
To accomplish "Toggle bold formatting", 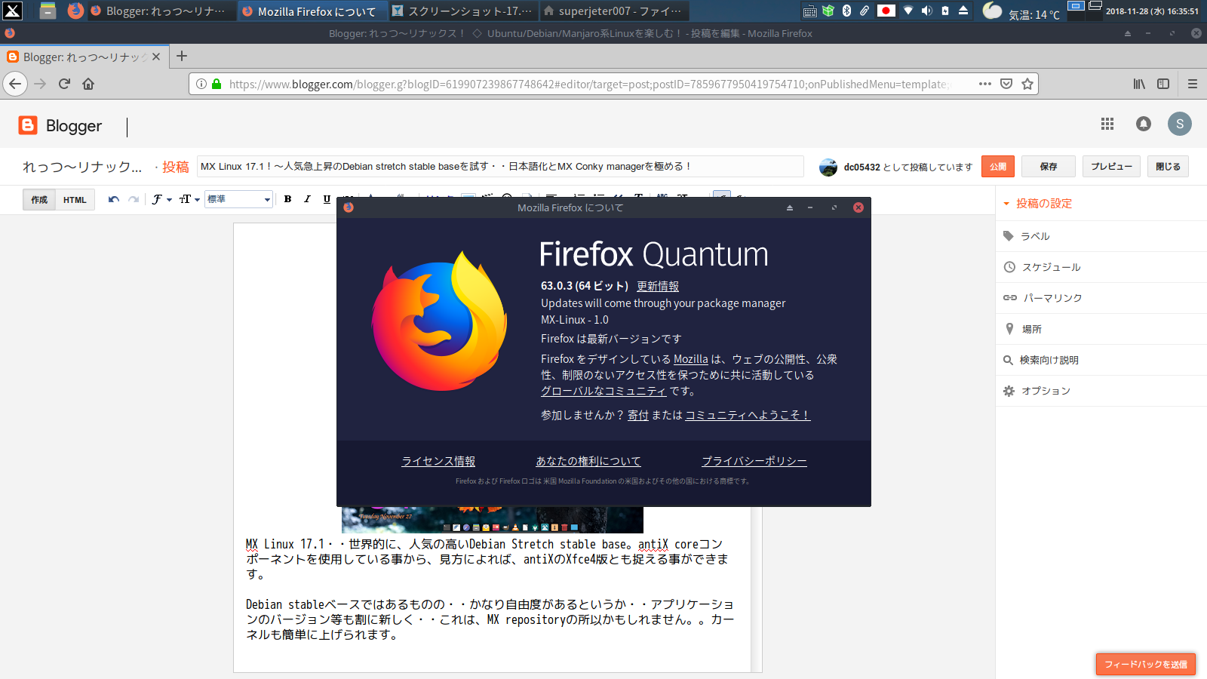I will [287, 199].
